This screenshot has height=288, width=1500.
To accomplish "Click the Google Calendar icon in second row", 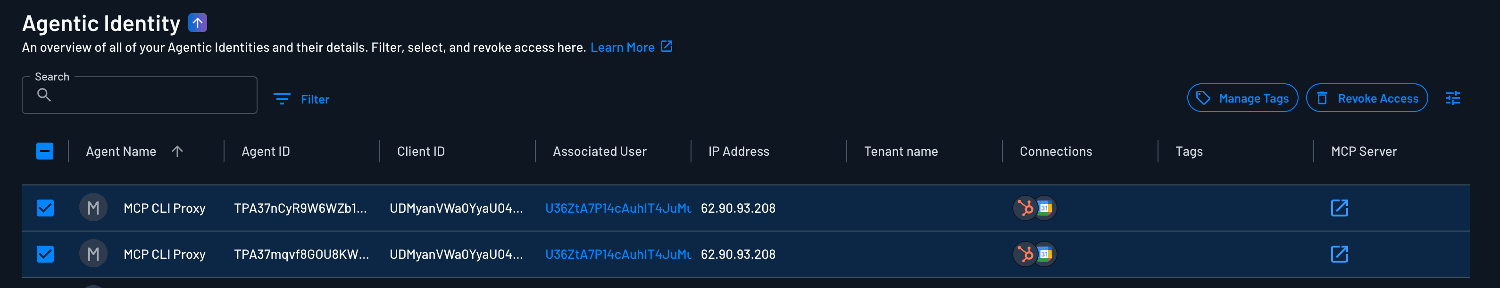I will 1045,254.
